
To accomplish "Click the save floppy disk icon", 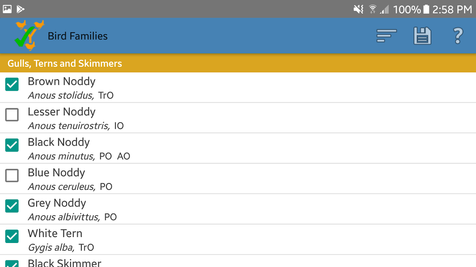I will click(x=422, y=36).
